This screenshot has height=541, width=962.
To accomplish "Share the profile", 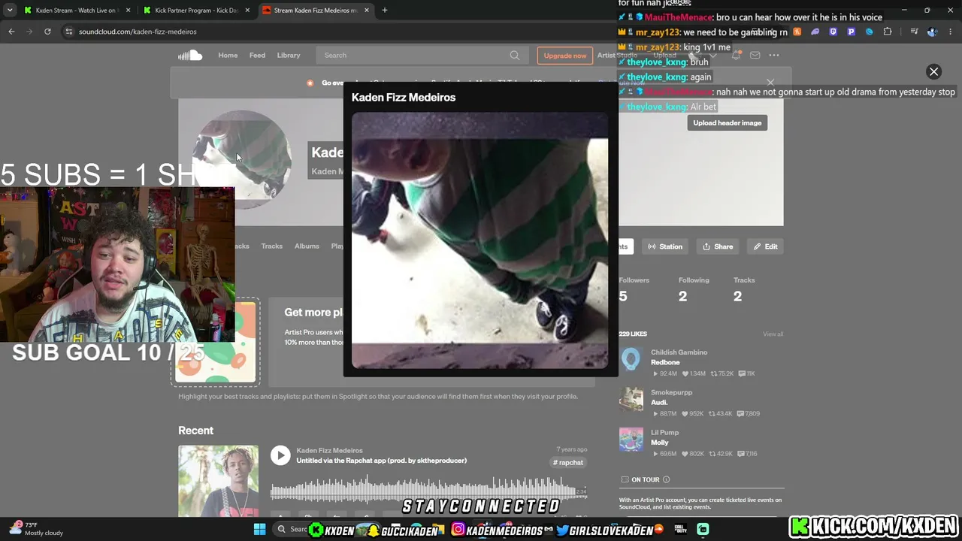I will pos(718,246).
